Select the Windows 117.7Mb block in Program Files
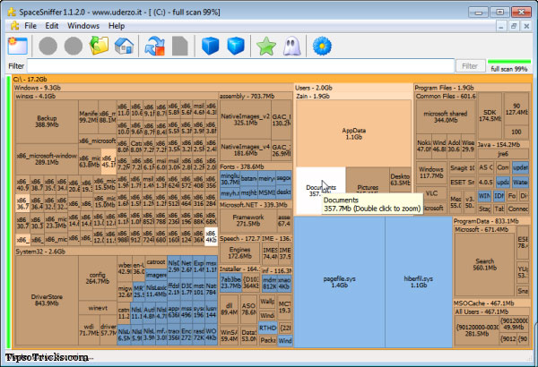538x367 pixels. coord(431,173)
